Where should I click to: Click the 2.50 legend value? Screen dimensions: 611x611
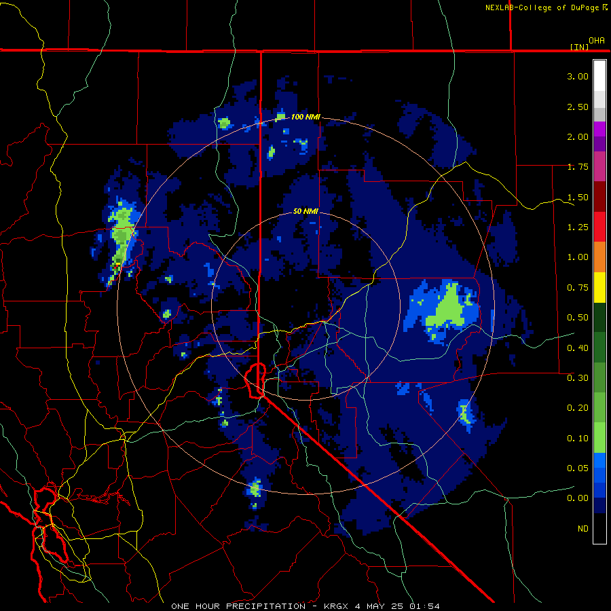point(578,107)
